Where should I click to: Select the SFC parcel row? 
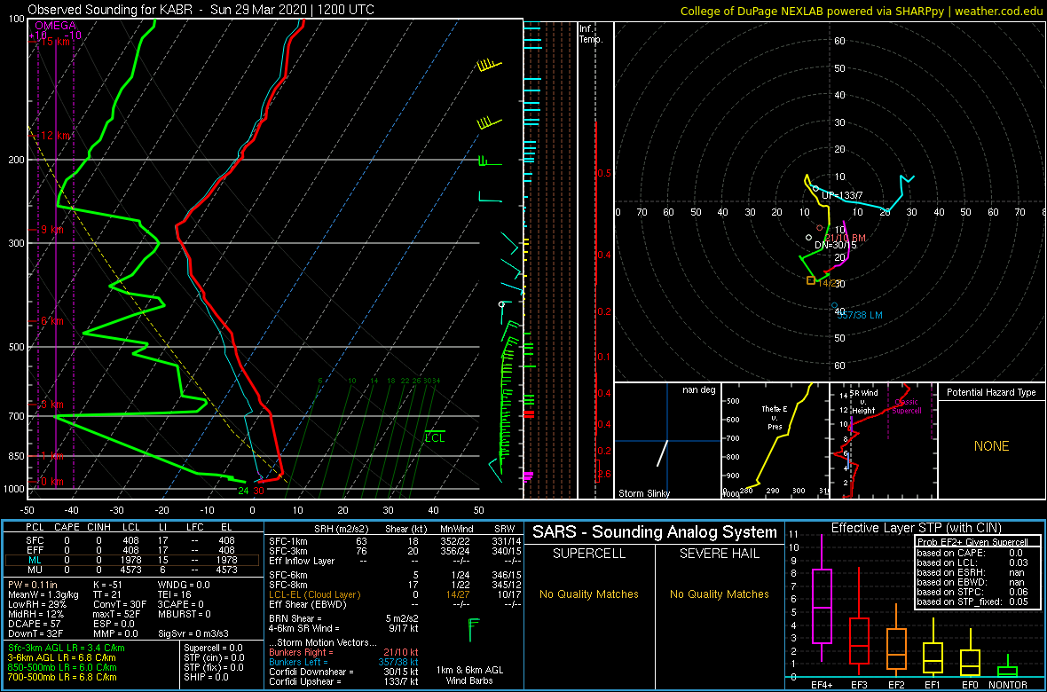[134, 541]
